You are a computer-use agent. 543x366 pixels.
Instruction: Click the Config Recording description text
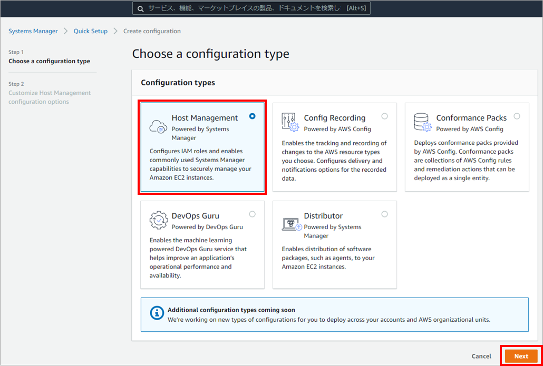pos(334,161)
